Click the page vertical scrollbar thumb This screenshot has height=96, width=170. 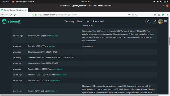pos(169,41)
